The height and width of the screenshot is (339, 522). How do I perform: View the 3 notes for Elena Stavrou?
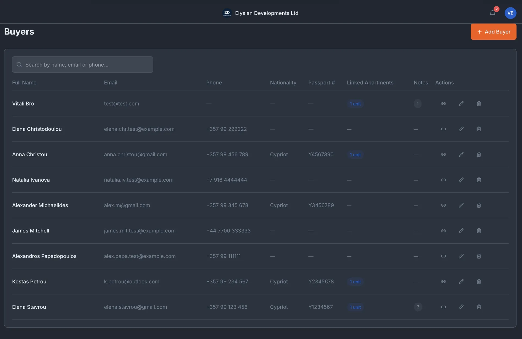tap(418, 307)
